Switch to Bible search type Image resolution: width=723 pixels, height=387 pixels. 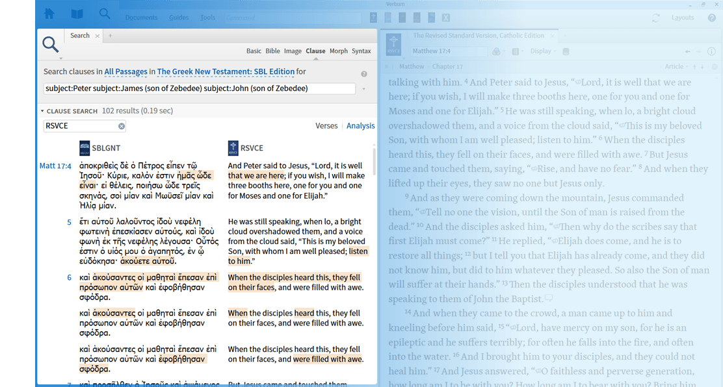(272, 51)
